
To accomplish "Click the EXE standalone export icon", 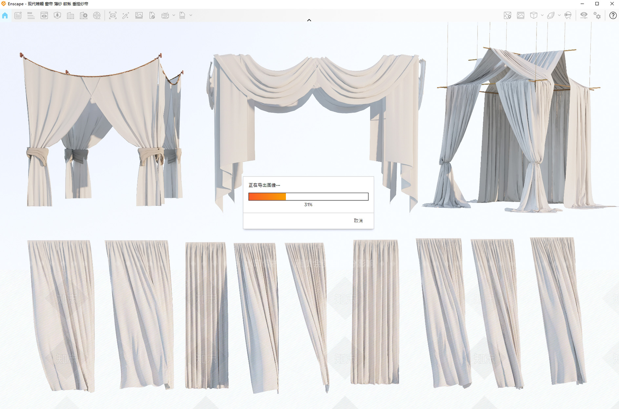I will pos(182,15).
